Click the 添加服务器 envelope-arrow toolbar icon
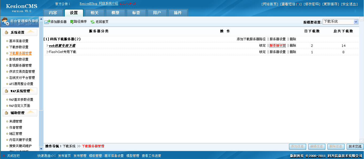Screen dimensions: 364x159 tap(47, 22)
